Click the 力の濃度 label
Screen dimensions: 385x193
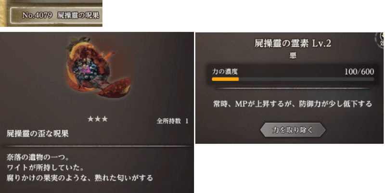click(225, 71)
